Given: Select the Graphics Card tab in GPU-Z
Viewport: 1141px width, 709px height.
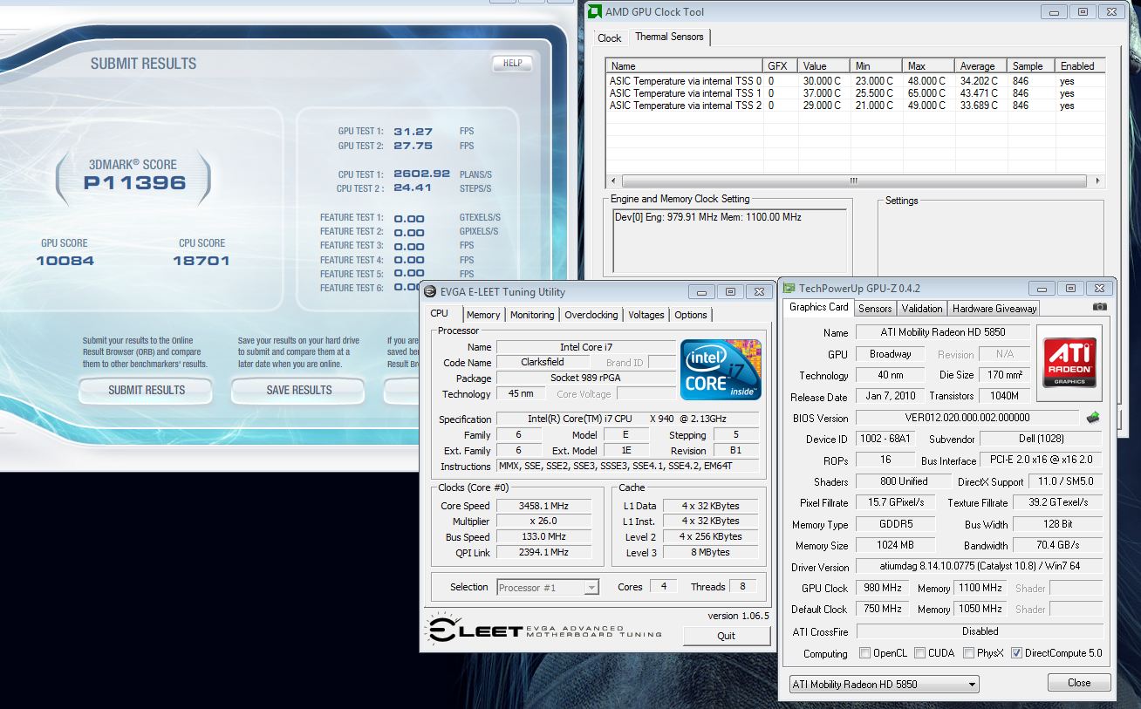Looking at the screenshot, I should click(x=819, y=307).
